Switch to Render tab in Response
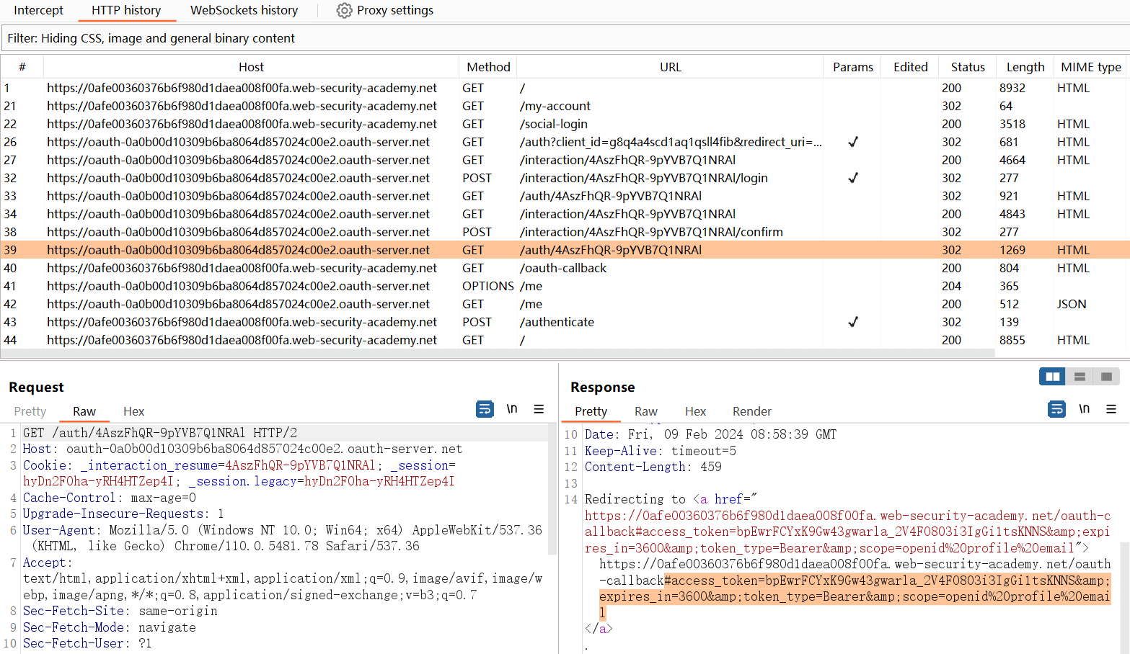The image size is (1130, 654). [751, 411]
